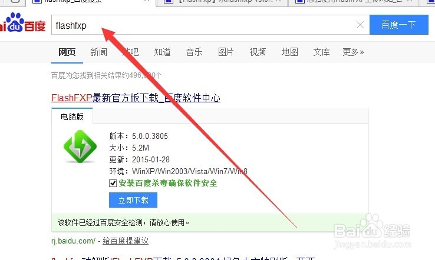Open the 图片 tab

click(x=226, y=52)
